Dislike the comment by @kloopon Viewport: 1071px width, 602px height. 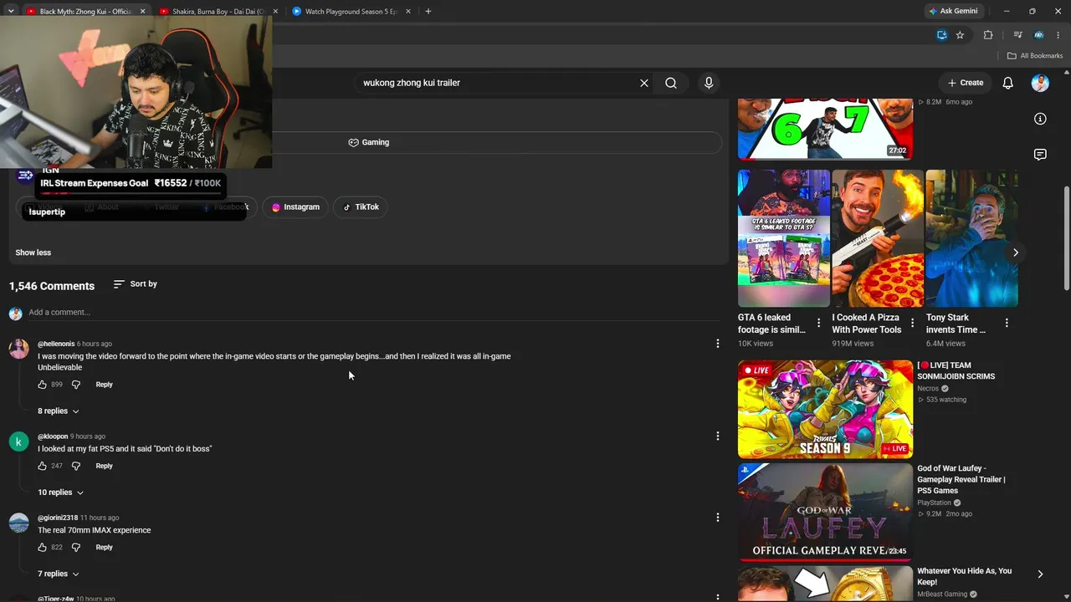coord(76,466)
